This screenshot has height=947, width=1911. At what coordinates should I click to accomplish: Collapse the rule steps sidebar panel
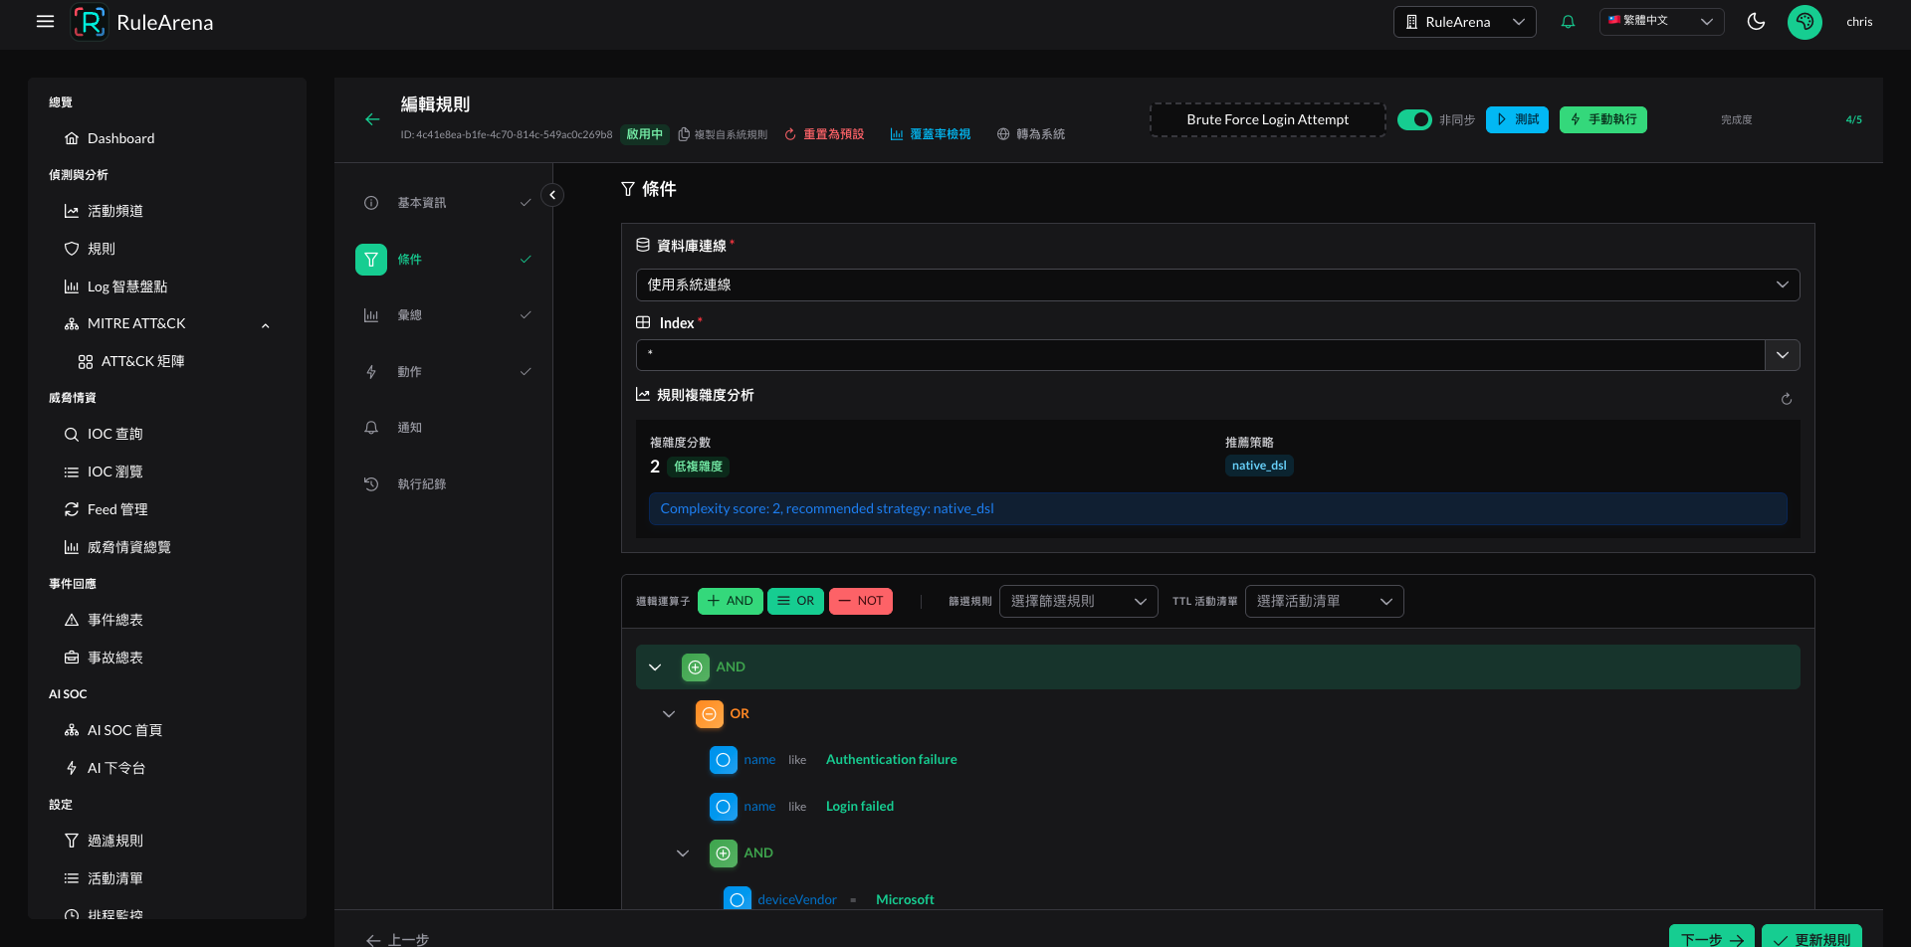point(552,195)
